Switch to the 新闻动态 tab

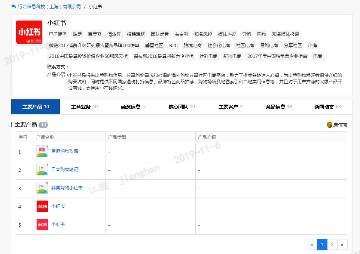327,107
